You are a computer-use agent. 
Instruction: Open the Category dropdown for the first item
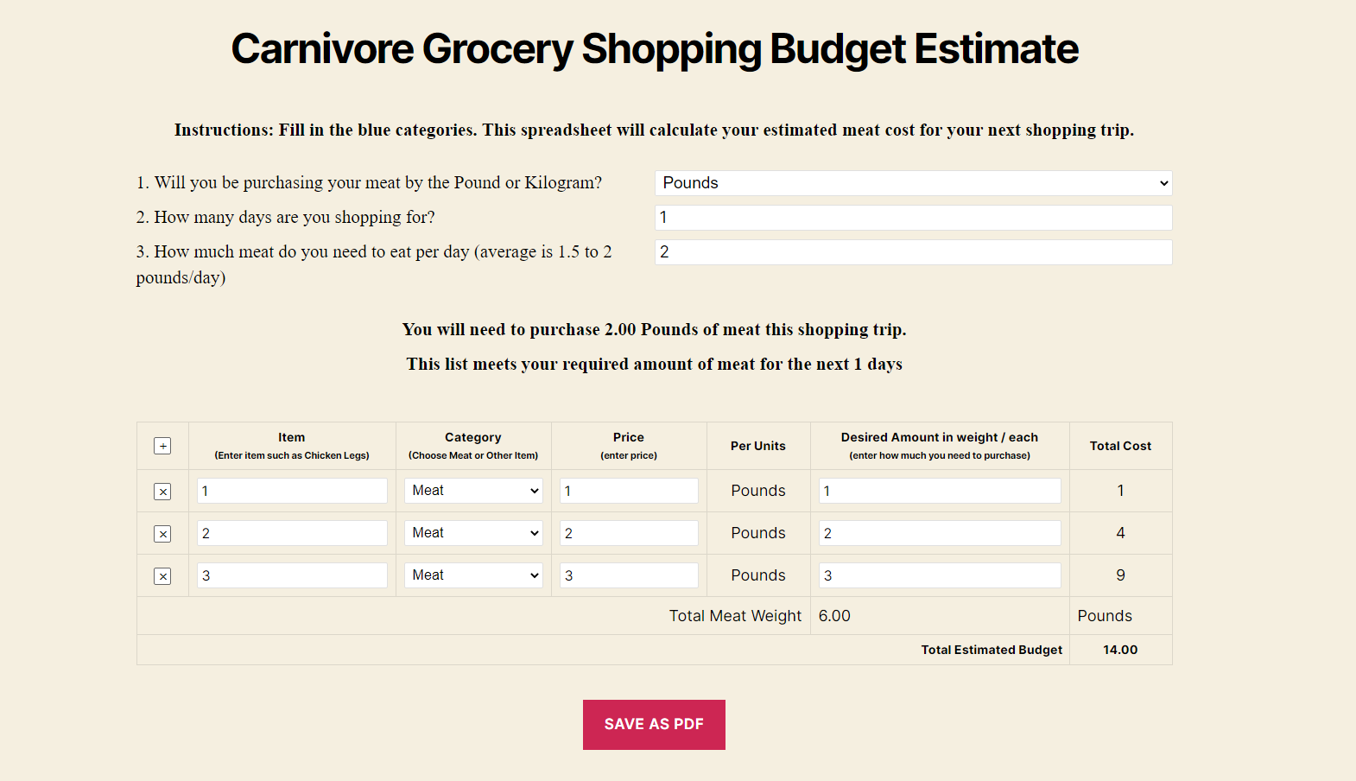(x=472, y=490)
